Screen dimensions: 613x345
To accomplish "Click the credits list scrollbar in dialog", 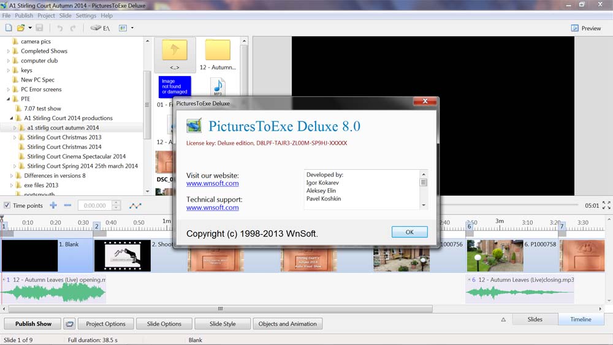I will click(x=424, y=189).
